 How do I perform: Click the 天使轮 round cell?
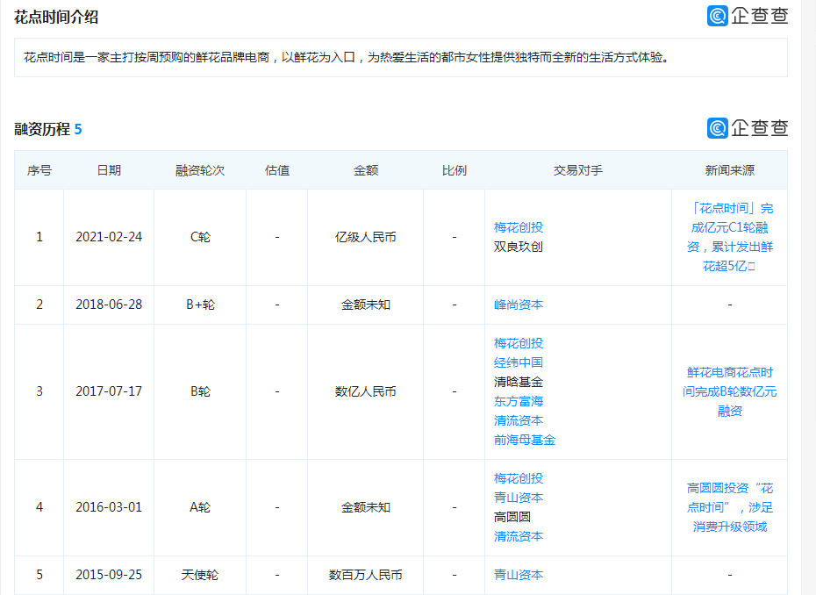[x=200, y=575]
